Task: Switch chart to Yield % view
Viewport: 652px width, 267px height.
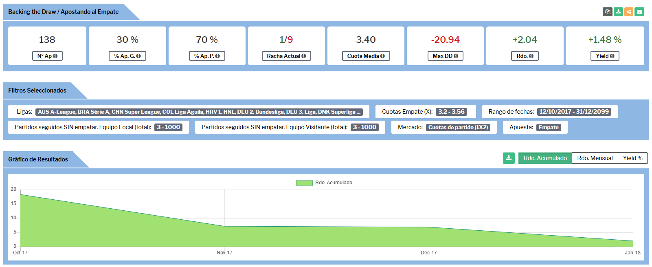Action: [x=632, y=158]
